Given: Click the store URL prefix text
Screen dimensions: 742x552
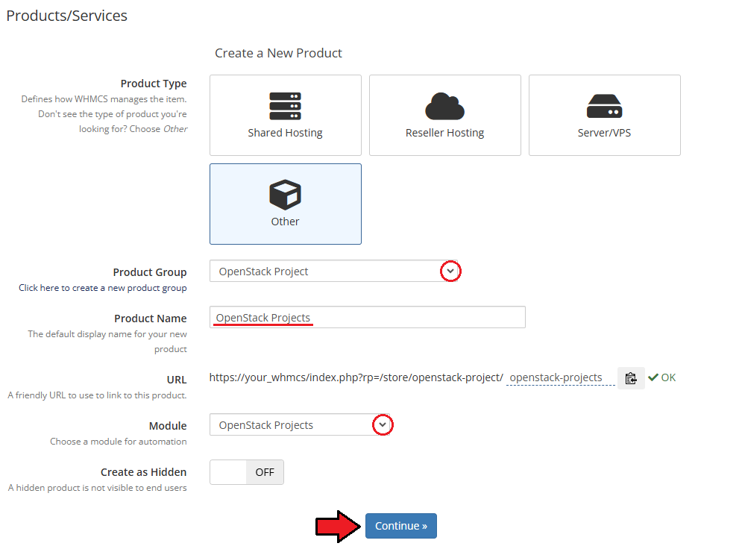Looking at the screenshot, I should point(356,377).
